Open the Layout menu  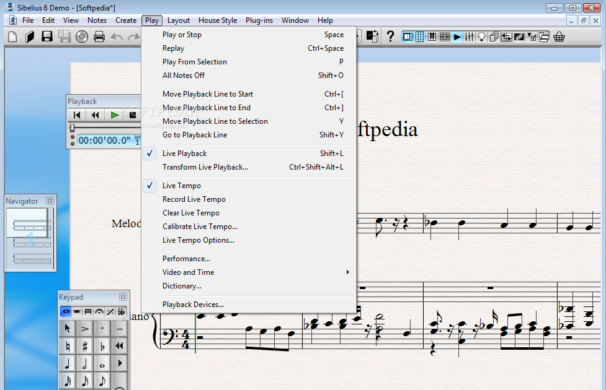(179, 20)
